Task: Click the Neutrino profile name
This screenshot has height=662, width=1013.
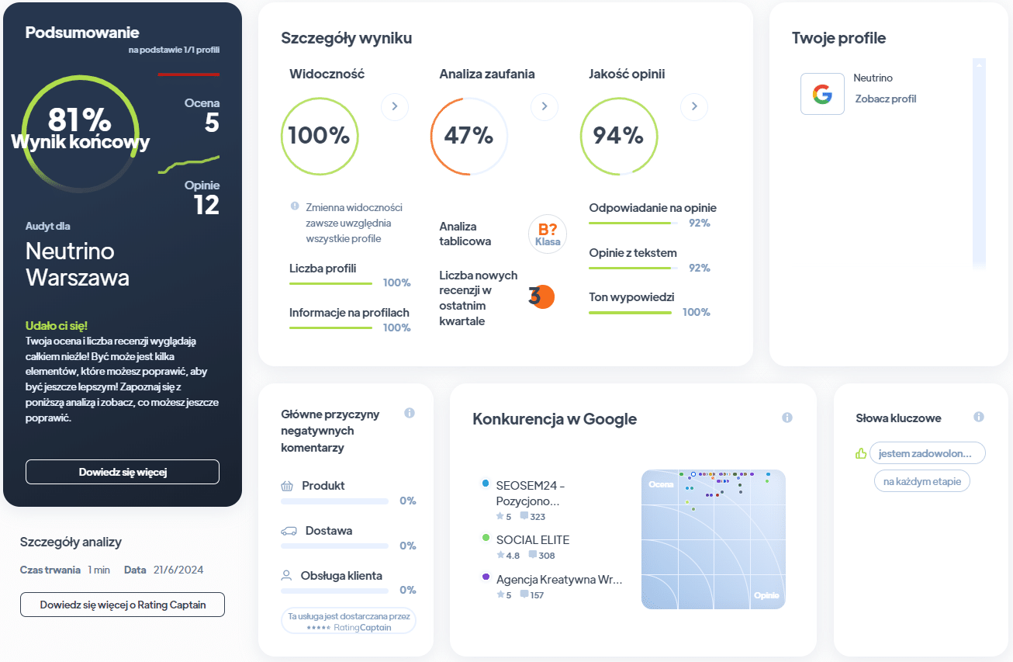Action: point(873,78)
